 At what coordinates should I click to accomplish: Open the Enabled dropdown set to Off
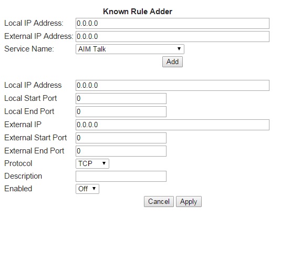(x=87, y=189)
